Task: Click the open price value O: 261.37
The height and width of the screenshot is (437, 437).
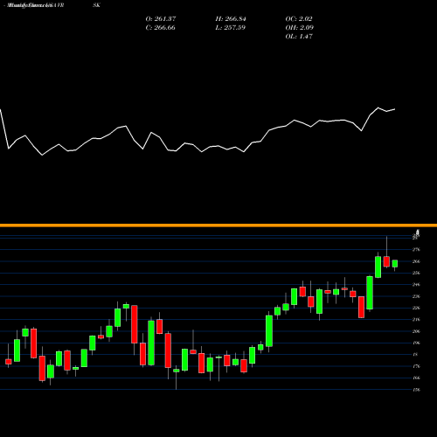Action: pyautogui.click(x=161, y=19)
